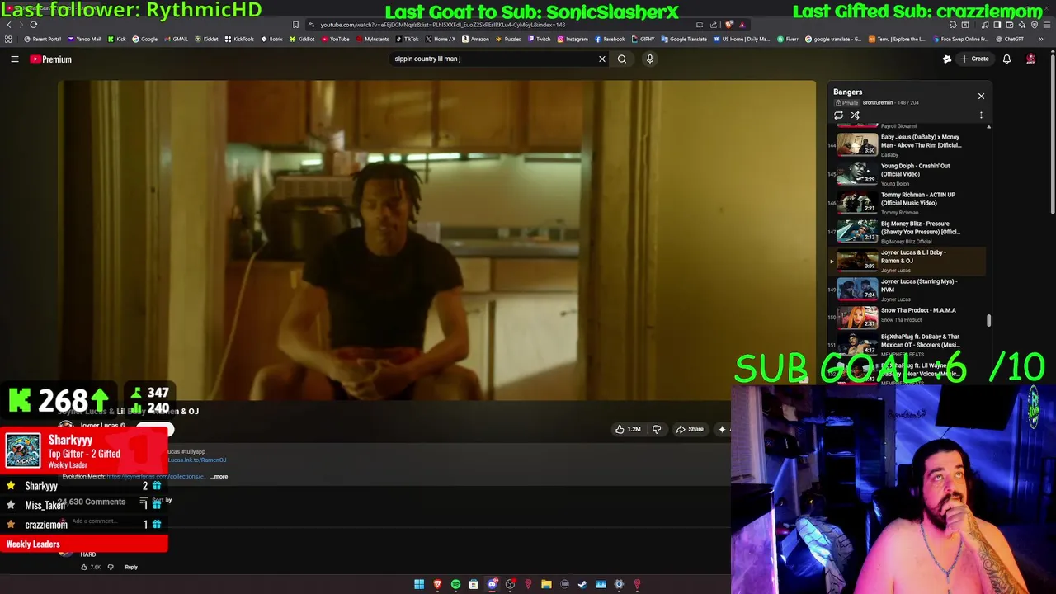This screenshot has width=1056, height=594.
Task: Open GIPHY bookmark
Action: point(643,39)
